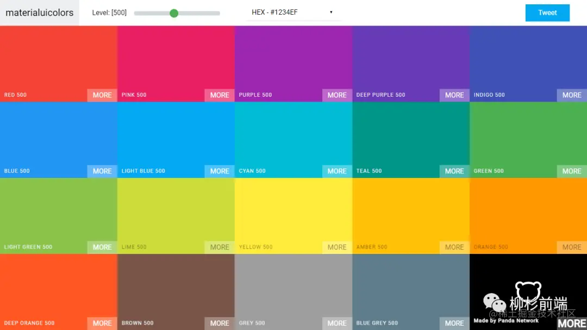This screenshot has height=330, width=587.
Task: Select the Red 500 color swatch
Action: click(x=58, y=64)
